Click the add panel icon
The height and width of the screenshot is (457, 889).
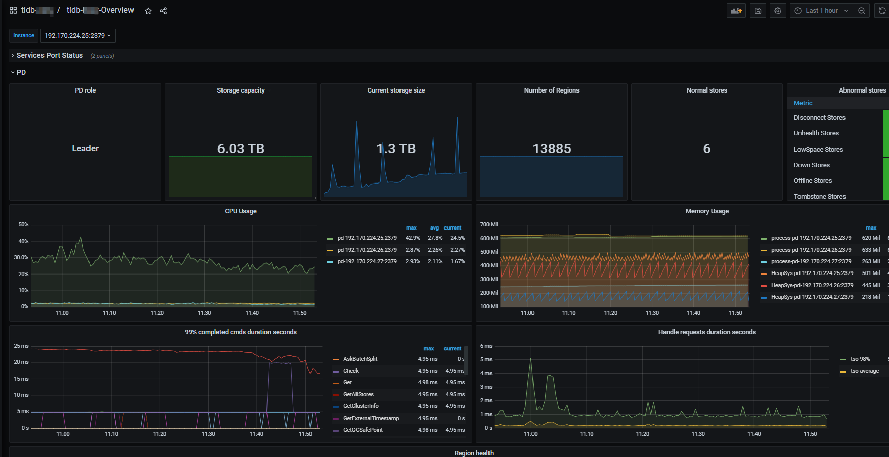tap(736, 11)
